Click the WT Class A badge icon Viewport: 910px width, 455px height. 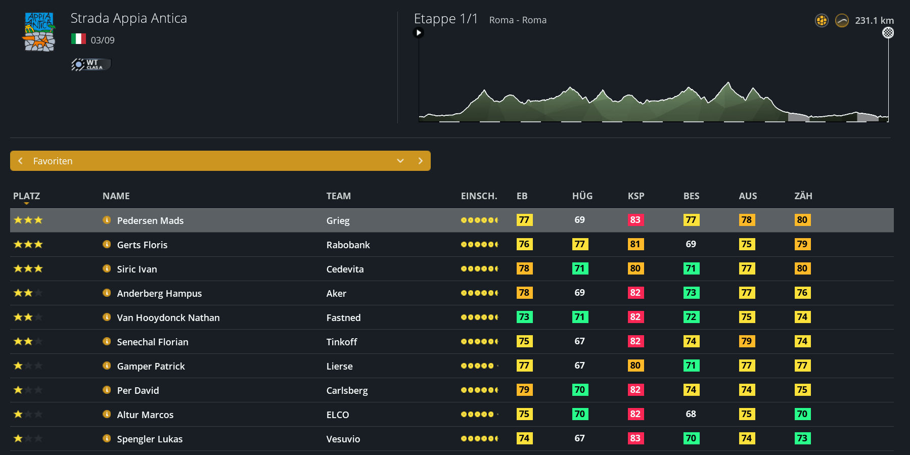pos(91,64)
